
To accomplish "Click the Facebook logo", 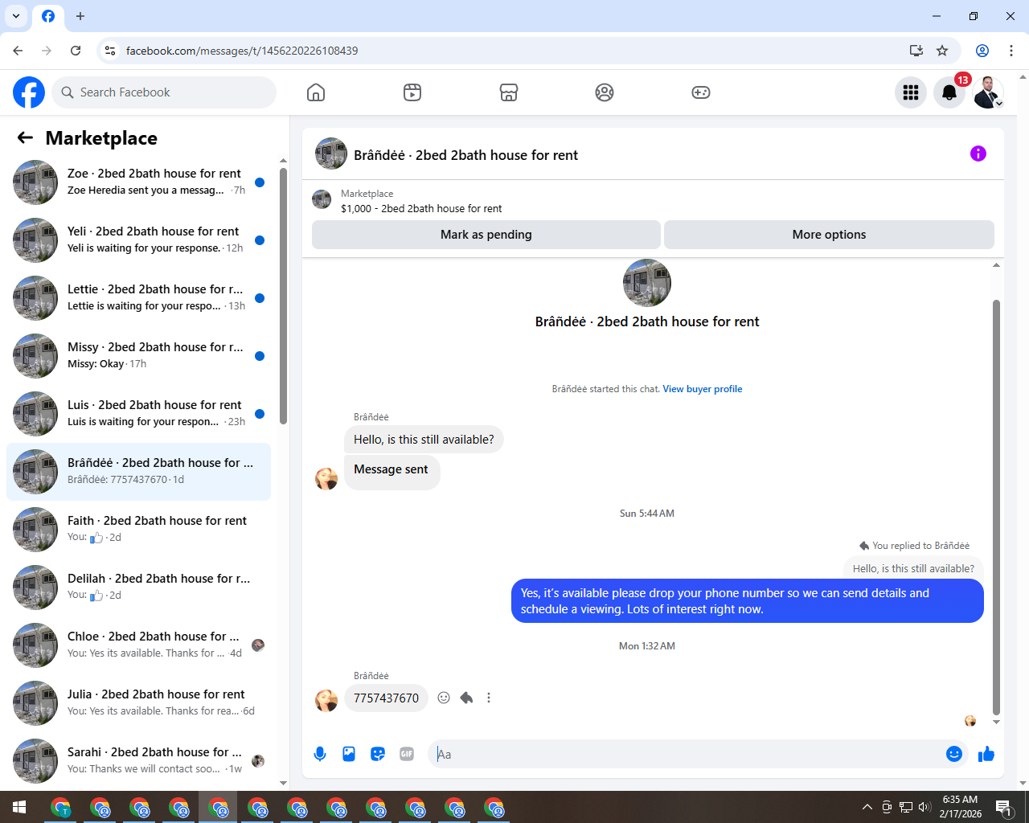I will (x=29, y=92).
